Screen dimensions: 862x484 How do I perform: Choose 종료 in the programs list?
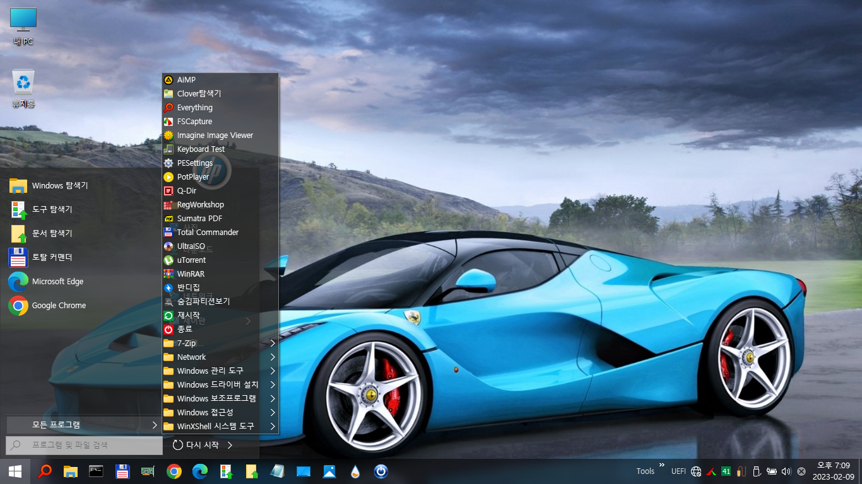[220, 330]
